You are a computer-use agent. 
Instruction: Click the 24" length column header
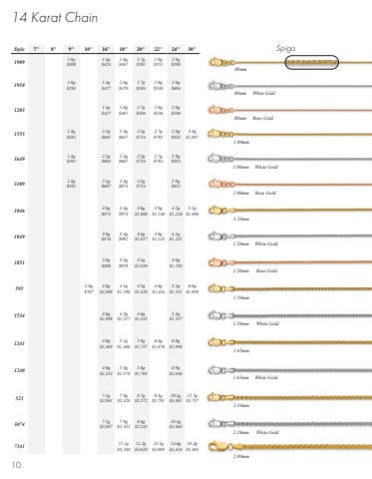click(176, 49)
